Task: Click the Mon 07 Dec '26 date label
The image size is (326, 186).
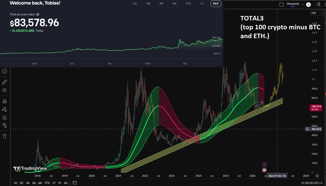Action: (x=277, y=176)
